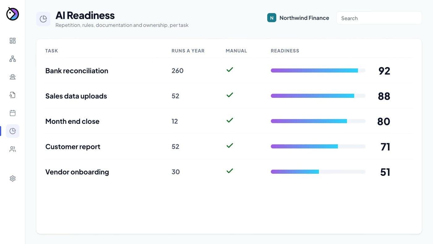The image size is (433, 244).
Task: Click the Northwind Finance N avatar
Action: coord(272,18)
